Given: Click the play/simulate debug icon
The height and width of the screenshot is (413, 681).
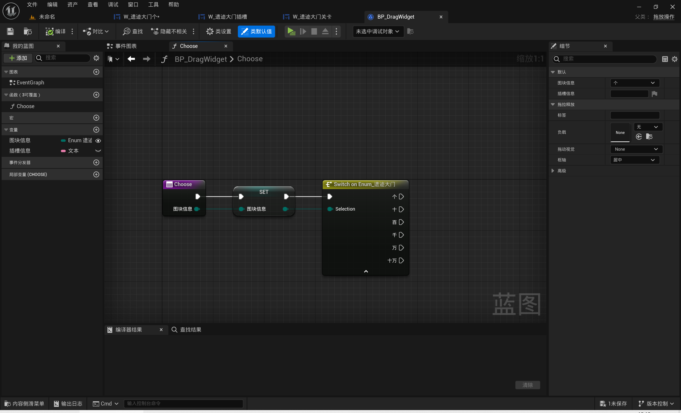Looking at the screenshot, I should click(x=290, y=31).
